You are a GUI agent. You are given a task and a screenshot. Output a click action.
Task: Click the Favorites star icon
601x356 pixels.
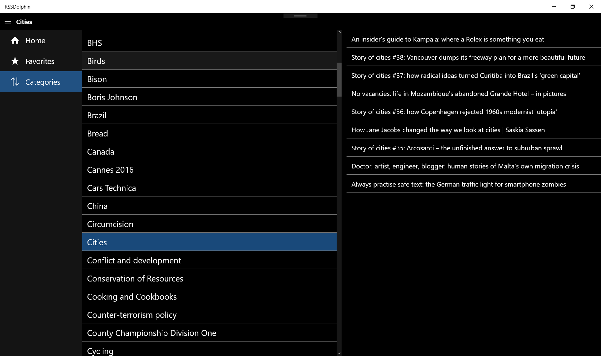click(x=15, y=61)
